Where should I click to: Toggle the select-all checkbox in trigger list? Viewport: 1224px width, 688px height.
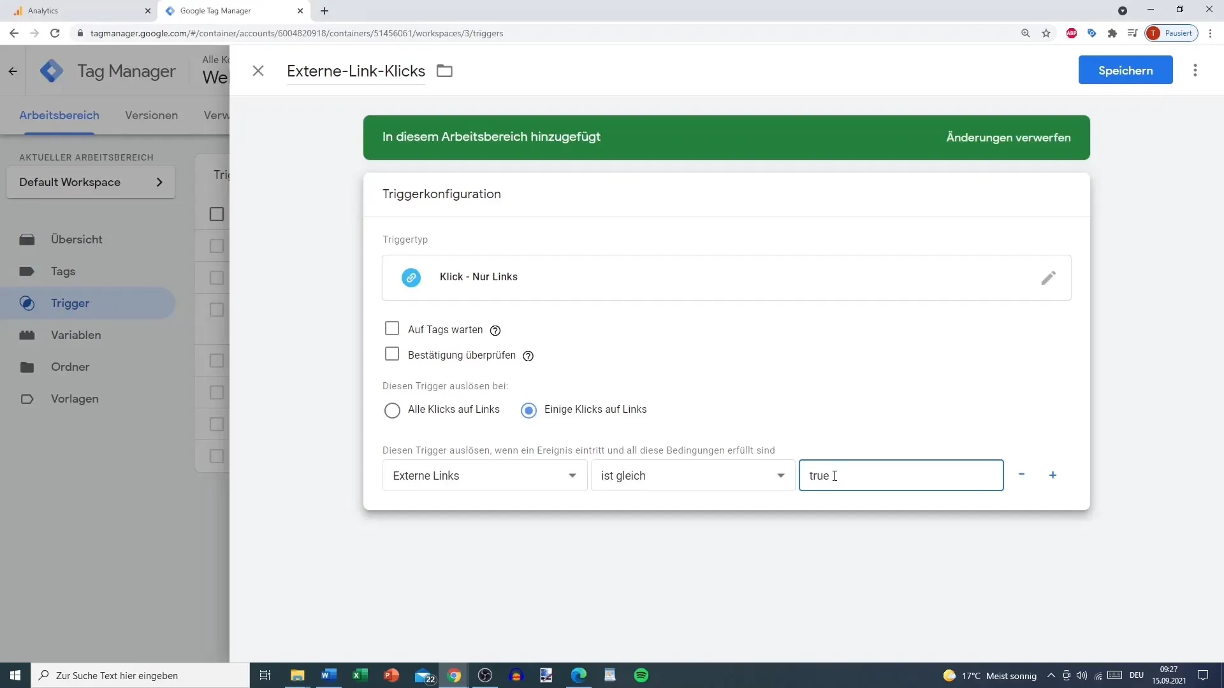[x=217, y=214]
